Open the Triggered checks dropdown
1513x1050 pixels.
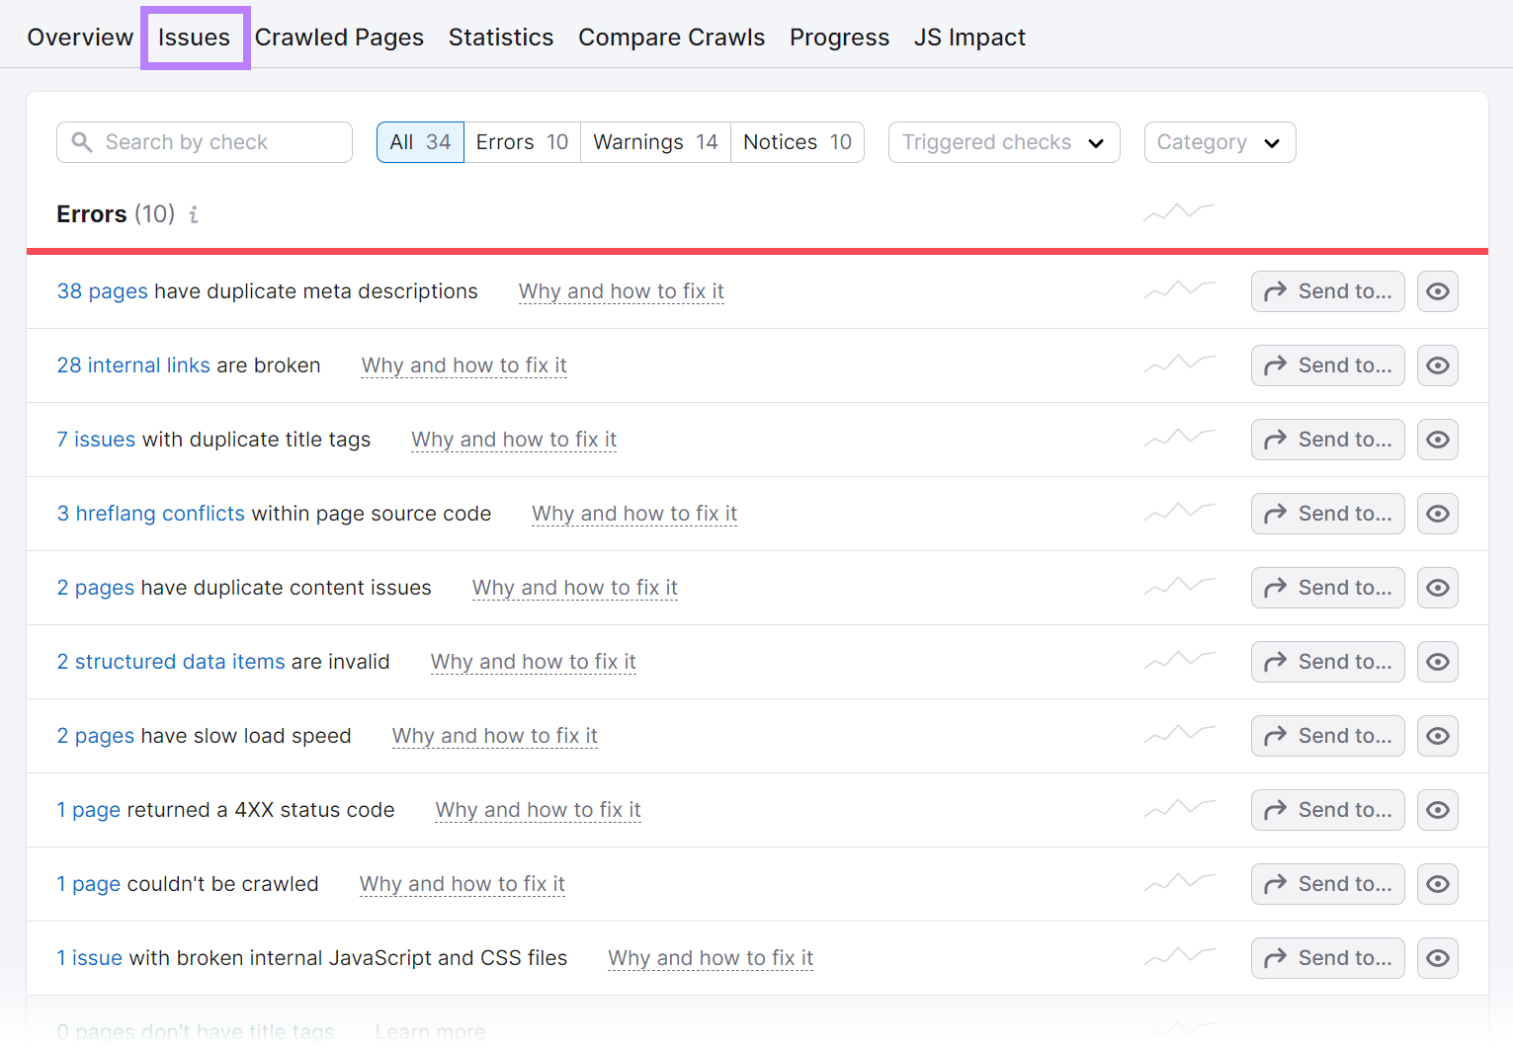point(1003,142)
